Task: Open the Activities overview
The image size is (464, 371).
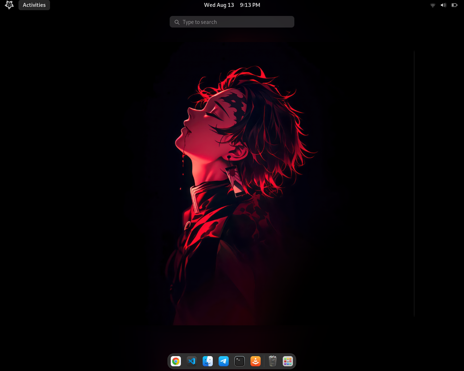Action: point(34,5)
